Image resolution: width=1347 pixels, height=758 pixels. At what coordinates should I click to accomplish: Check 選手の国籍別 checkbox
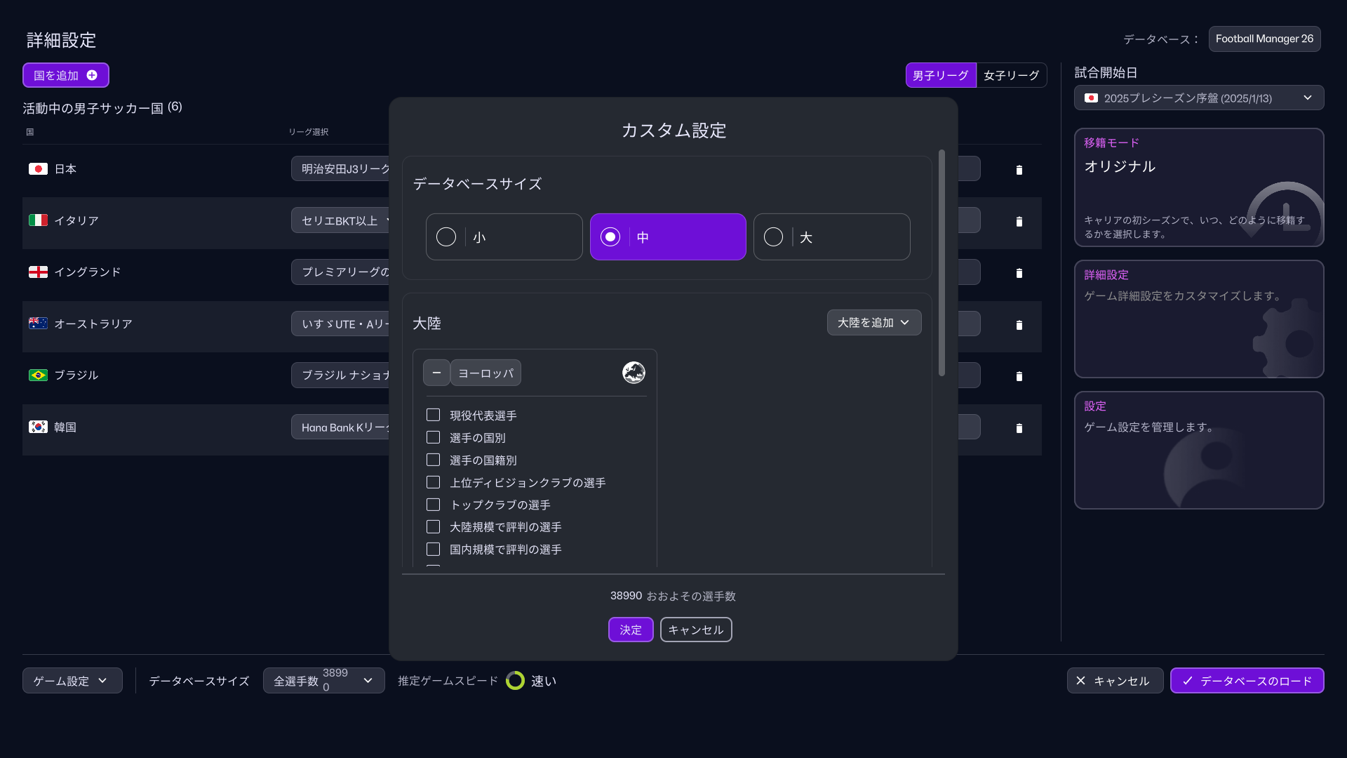[x=434, y=460]
